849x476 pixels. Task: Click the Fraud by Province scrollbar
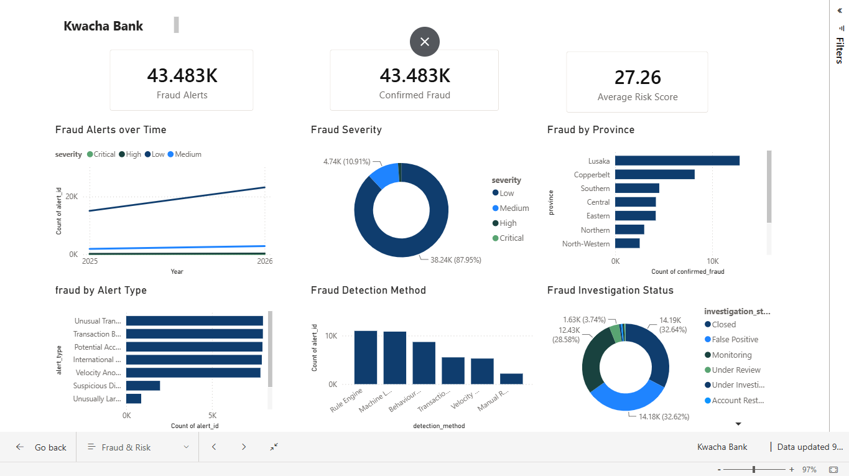[769, 187]
